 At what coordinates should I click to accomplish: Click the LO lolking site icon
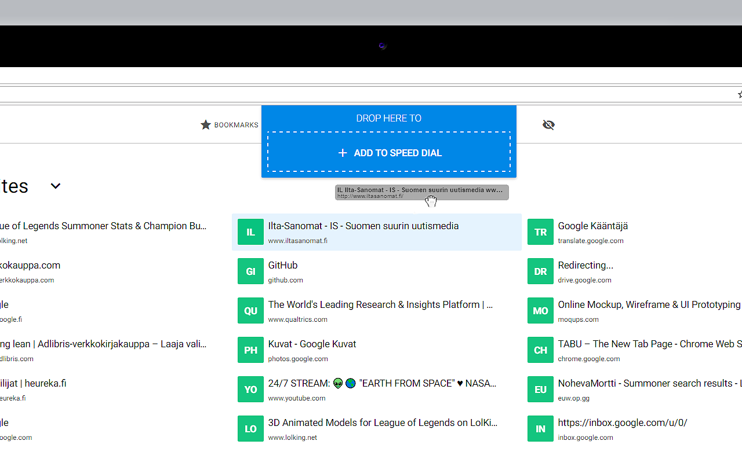[250, 429]
